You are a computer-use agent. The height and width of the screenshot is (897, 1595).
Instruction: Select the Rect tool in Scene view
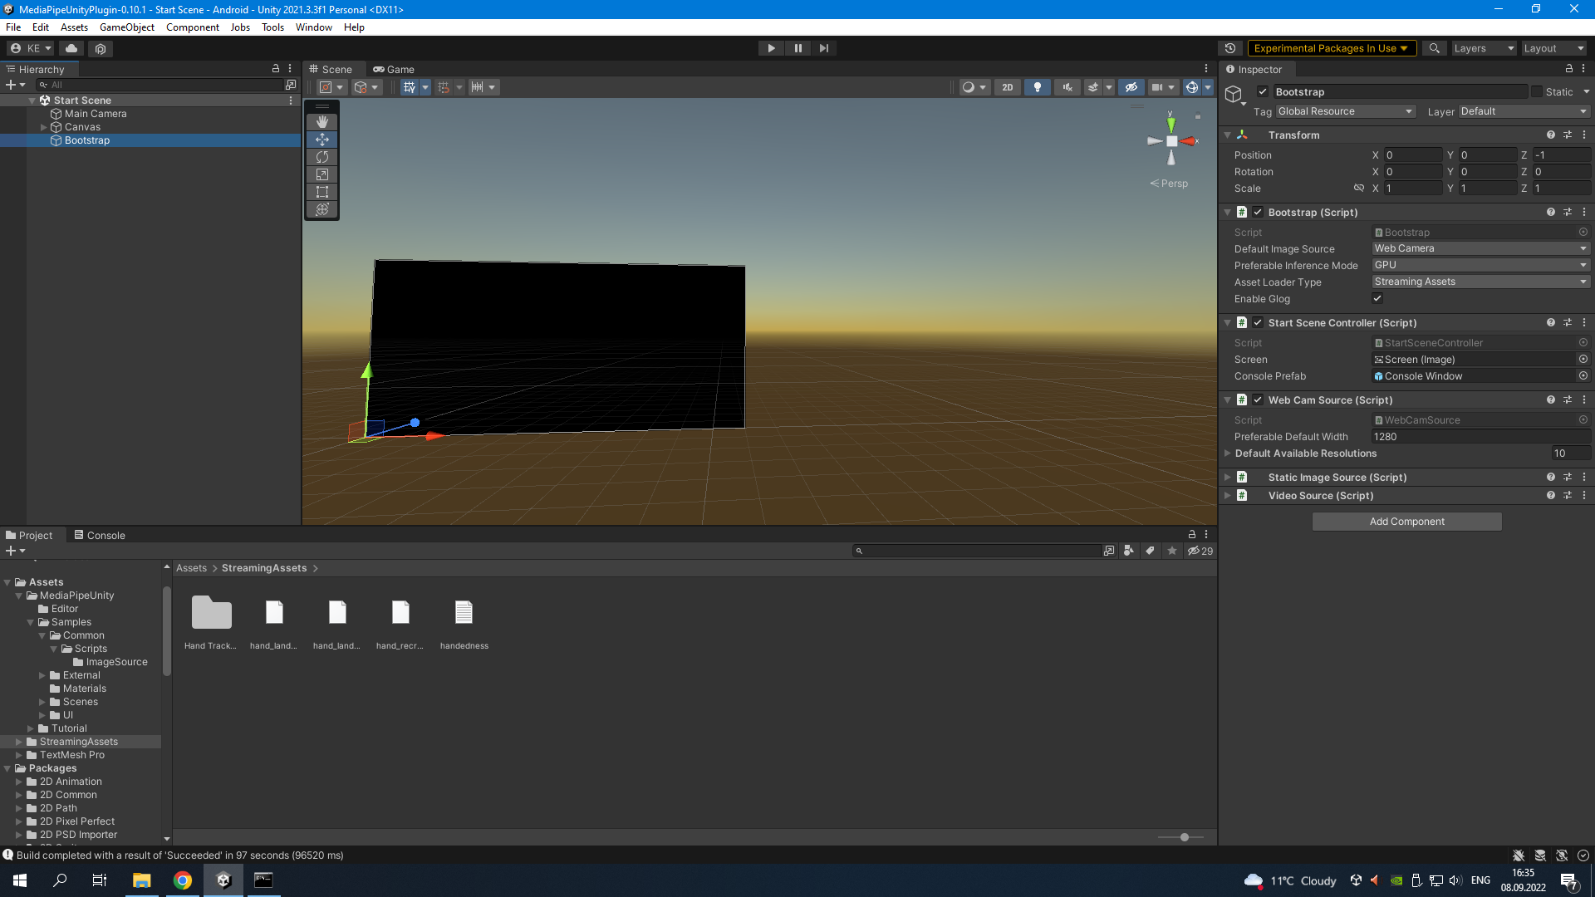point(322,192)
